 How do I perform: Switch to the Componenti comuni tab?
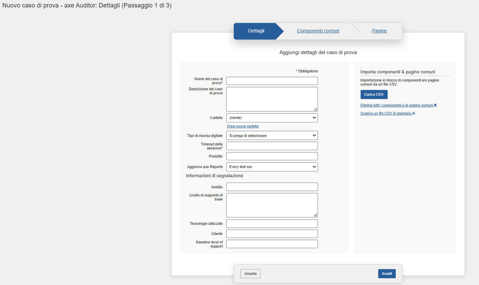[318, 31]
